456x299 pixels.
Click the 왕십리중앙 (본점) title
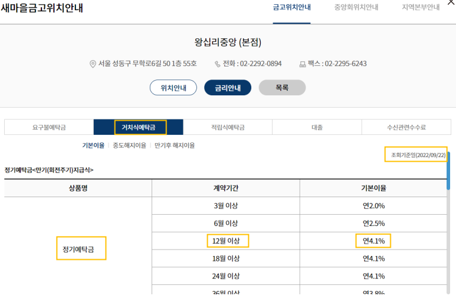[x=228, y=42]
